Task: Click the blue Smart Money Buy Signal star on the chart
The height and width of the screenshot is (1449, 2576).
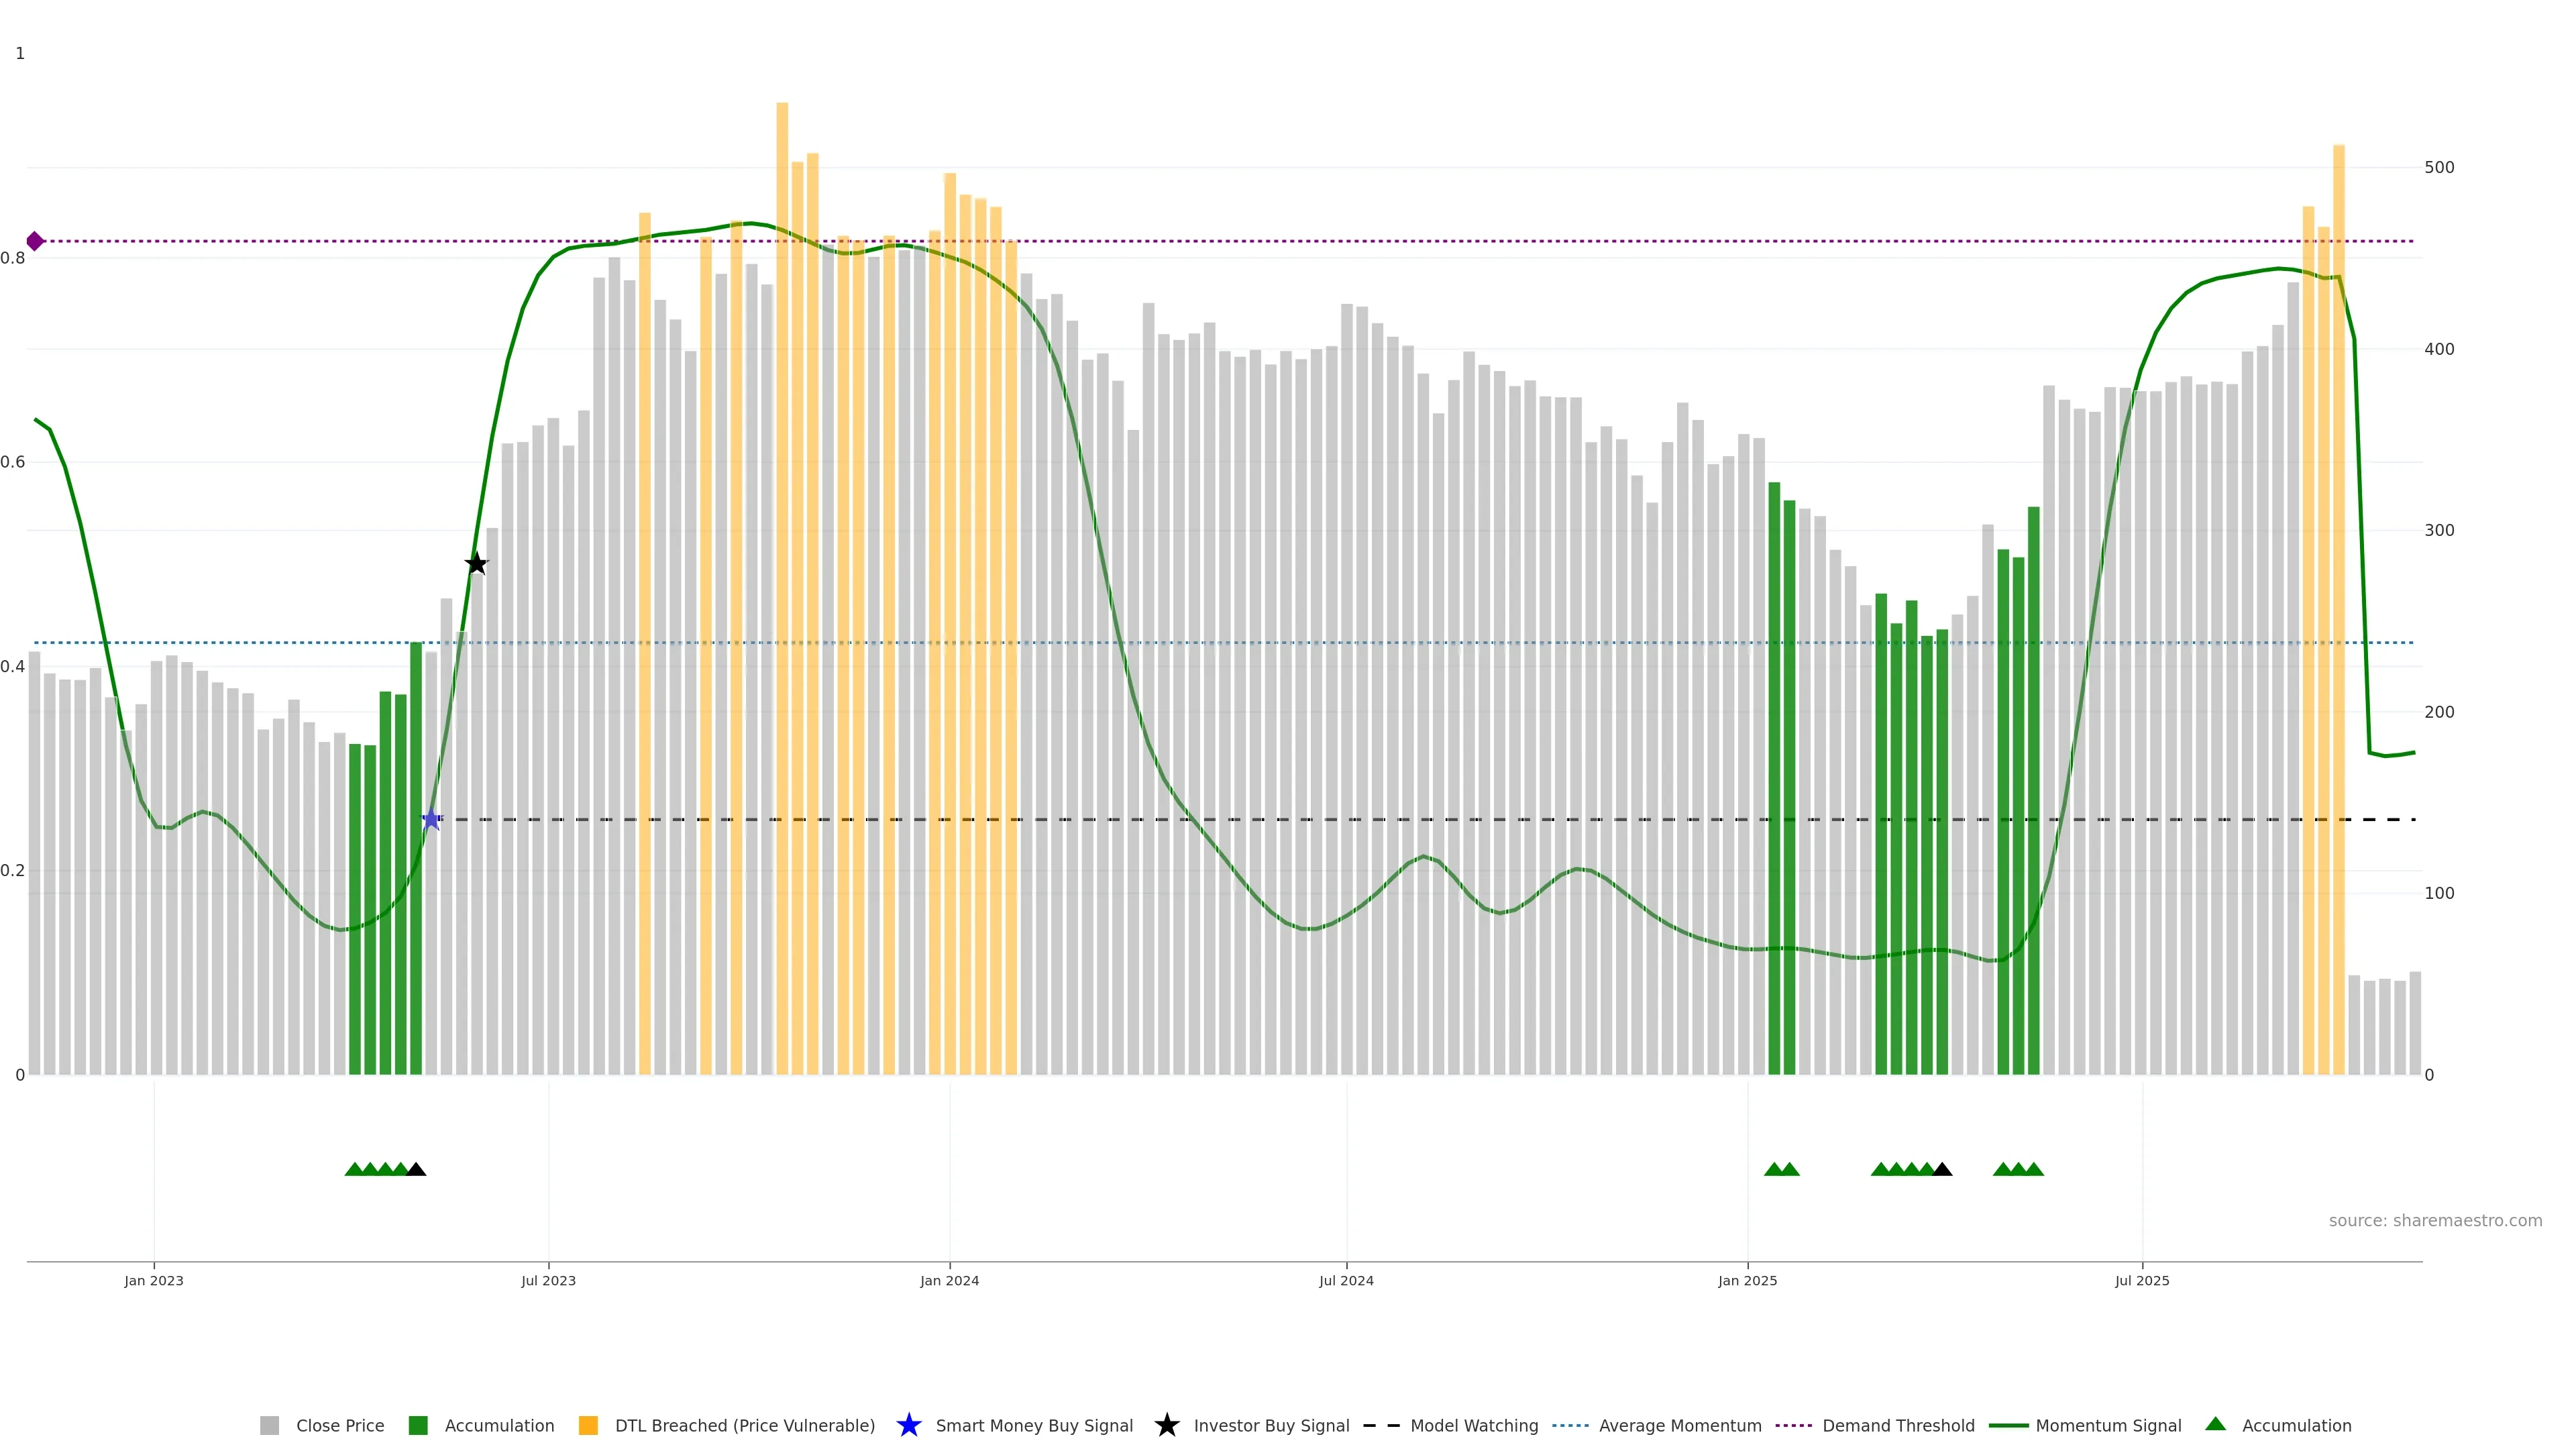Action: [x=431, y=820]
